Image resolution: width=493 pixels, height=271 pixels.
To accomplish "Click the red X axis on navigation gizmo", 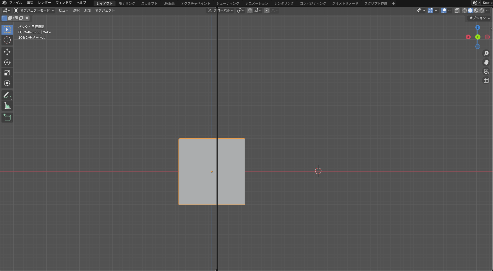I will (468, 37).
